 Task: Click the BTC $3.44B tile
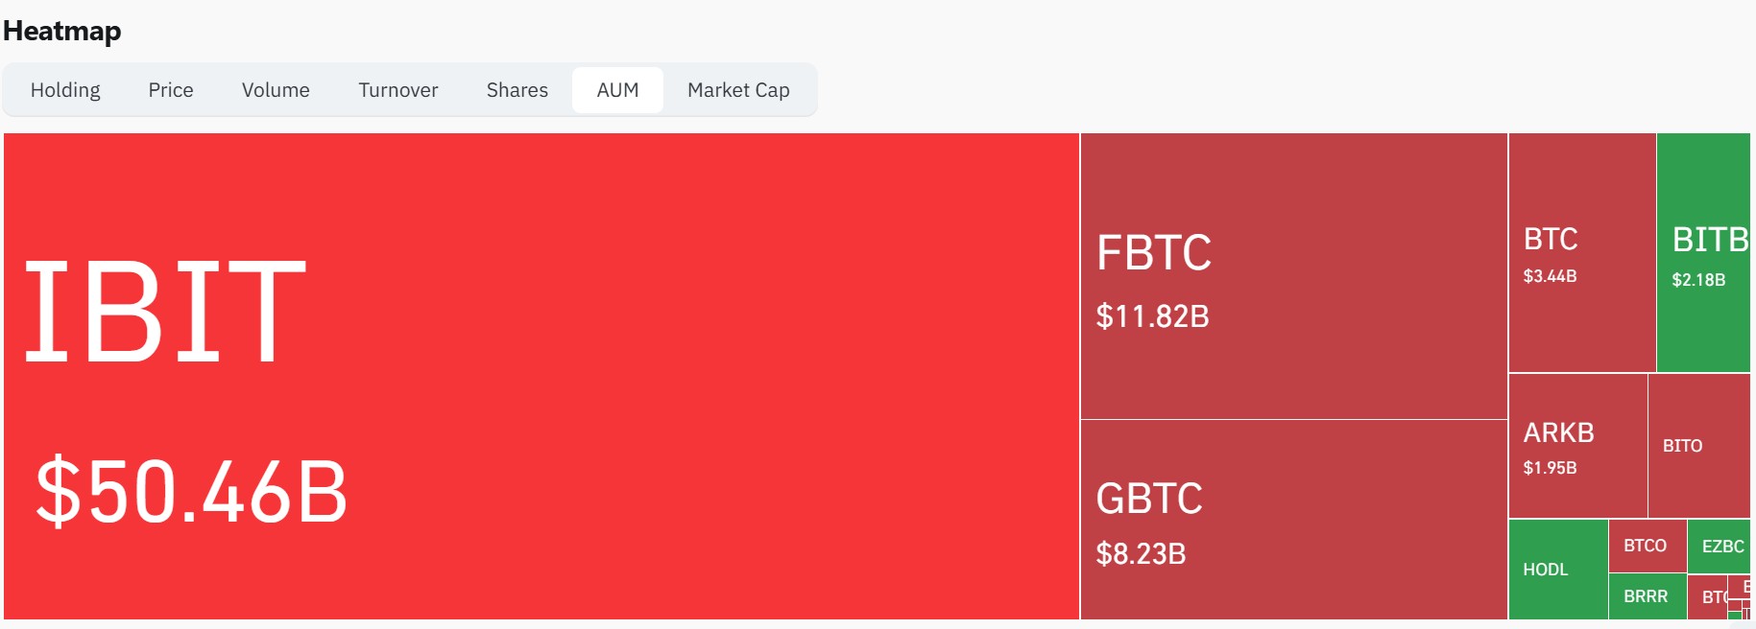click(x=1582, y=252)
